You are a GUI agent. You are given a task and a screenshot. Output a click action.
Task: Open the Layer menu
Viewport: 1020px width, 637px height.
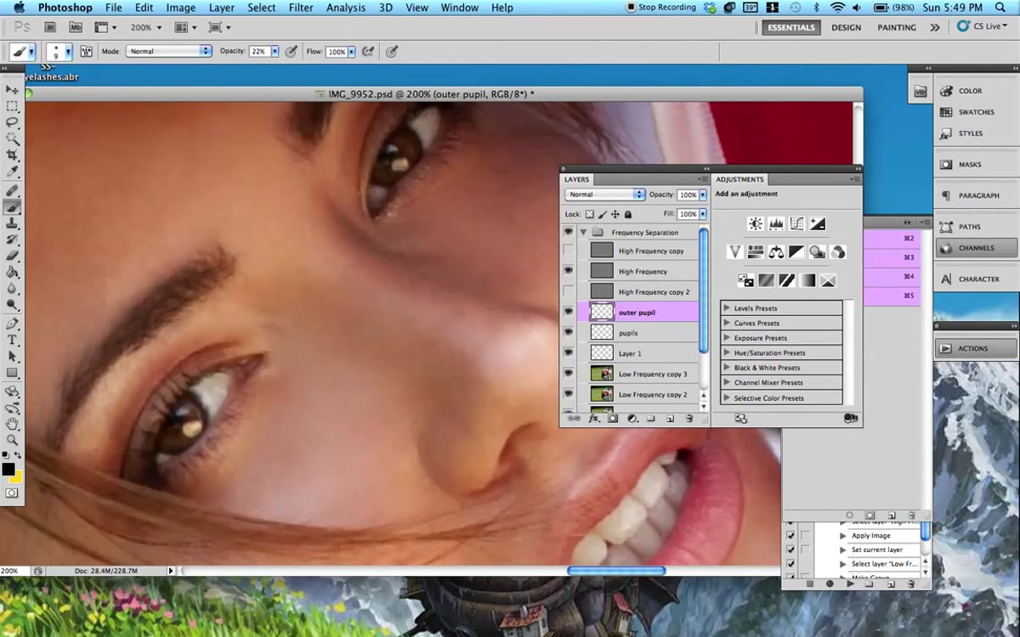click(222, 8)
